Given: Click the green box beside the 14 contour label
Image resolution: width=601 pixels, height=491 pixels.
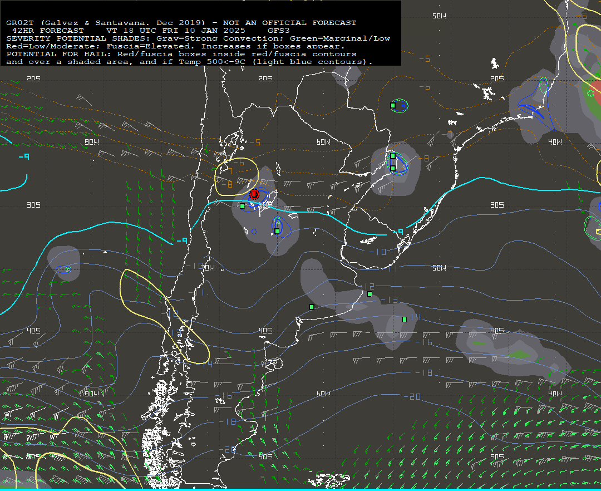Looking at the screenshot, I should [x=405, y=320].
